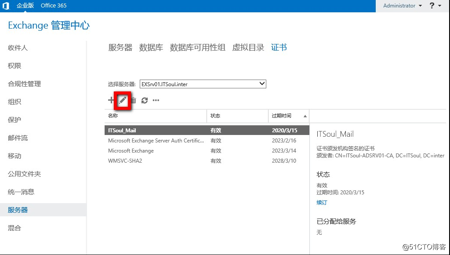Open the 服务器 tab in top navigation
450x255 pixels.
coord(120,47)
